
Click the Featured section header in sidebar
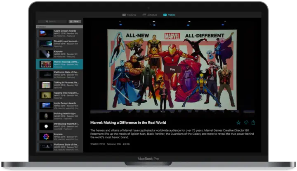[x=59, y=27]
